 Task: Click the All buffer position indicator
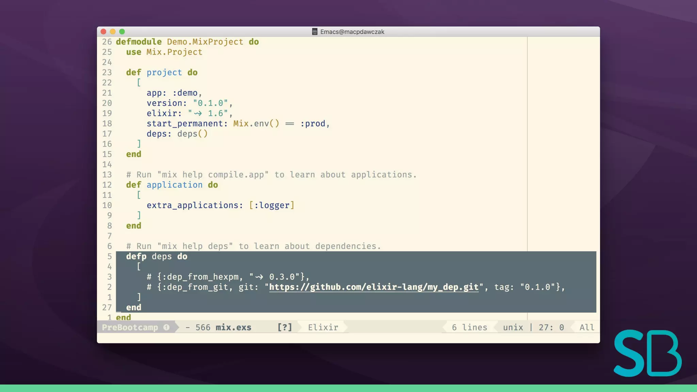coord(587,327)
